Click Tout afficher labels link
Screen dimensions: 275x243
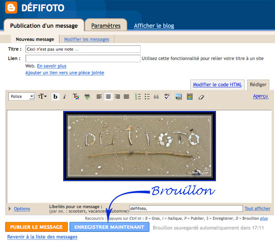click(x=258, y=208)
